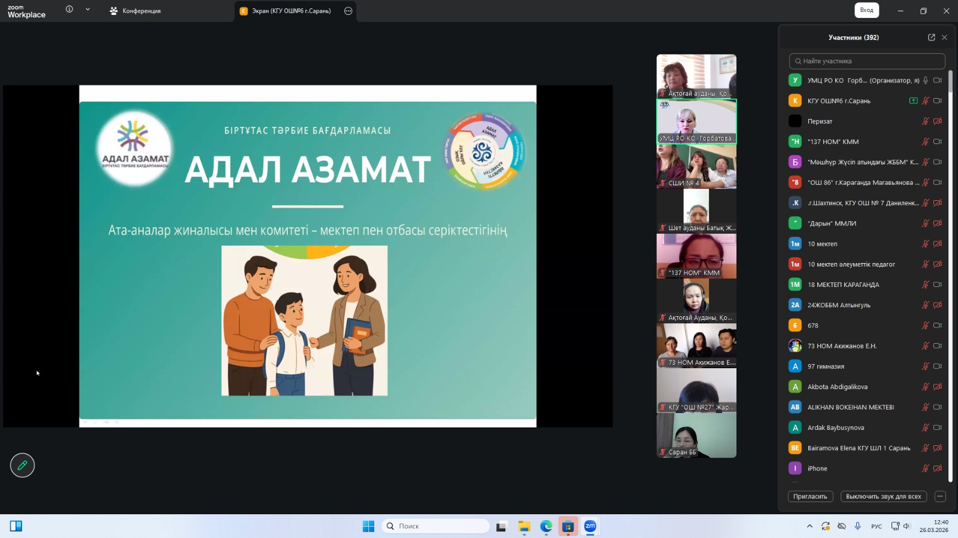Image resolution: width=958 pixels, height=538 pixels.
Task: Expand the Zoom Workplace dropdown arrow
Action: click(87, 10)
